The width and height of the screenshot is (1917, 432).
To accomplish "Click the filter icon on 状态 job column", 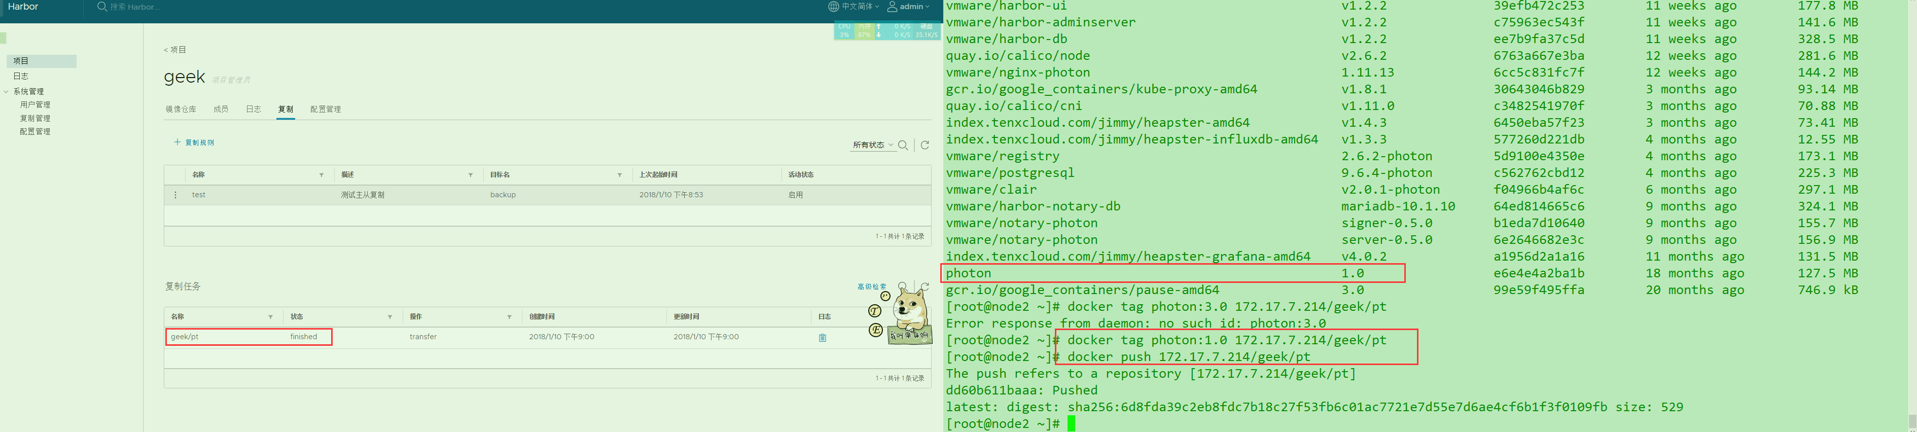I will (x=390, y=317).
